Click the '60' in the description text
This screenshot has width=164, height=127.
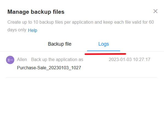(151, 22)
